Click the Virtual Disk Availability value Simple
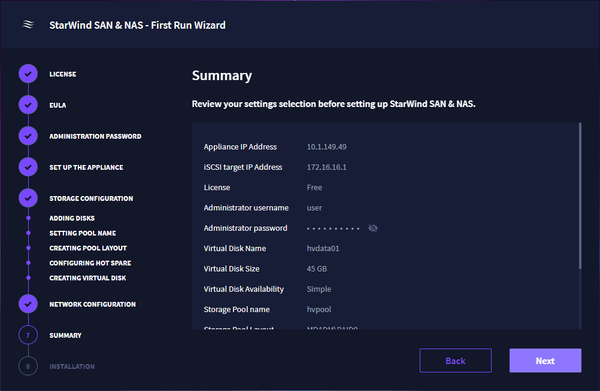The width and height of the screenshot is (600, 391). 319,289
